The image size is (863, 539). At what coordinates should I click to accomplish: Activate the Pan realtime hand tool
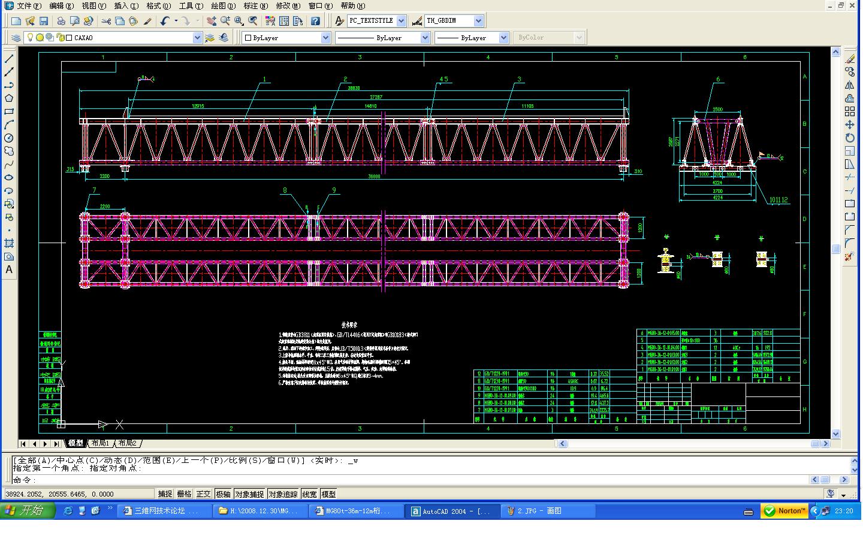pyautogui.click(x=211, y=21)
